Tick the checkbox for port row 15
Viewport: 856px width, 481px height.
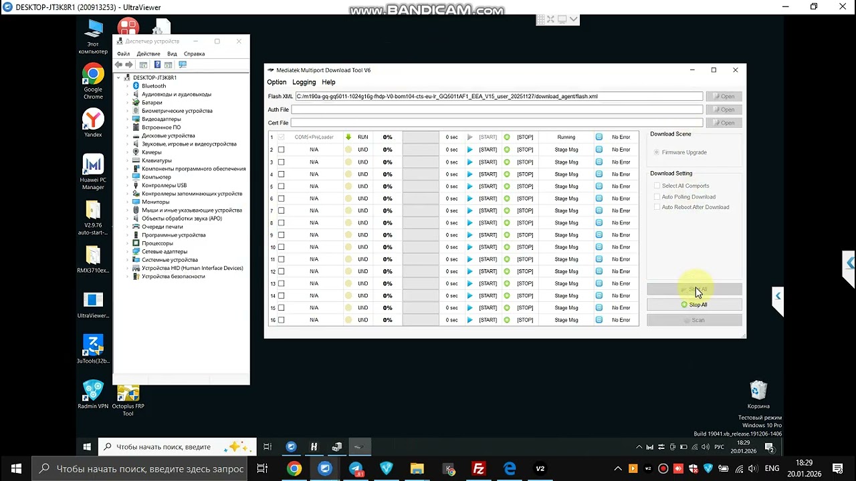coord(281,308)
